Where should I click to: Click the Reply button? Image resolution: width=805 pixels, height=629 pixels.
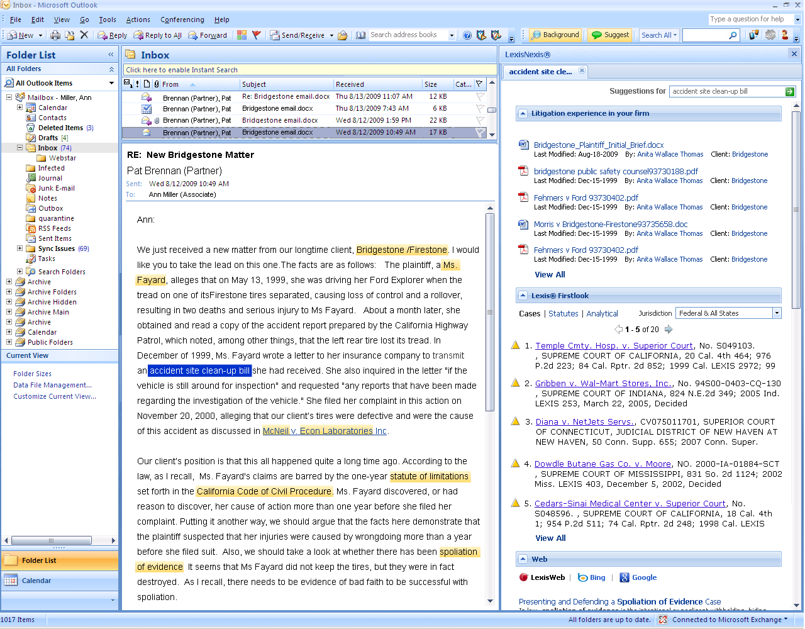[112, 36]
